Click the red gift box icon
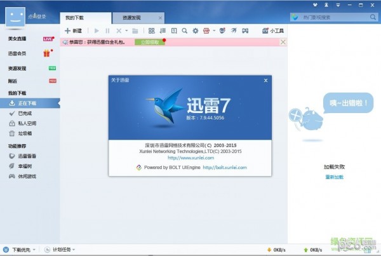The height and width of the screenshot is (256, 381). [47, 53]
